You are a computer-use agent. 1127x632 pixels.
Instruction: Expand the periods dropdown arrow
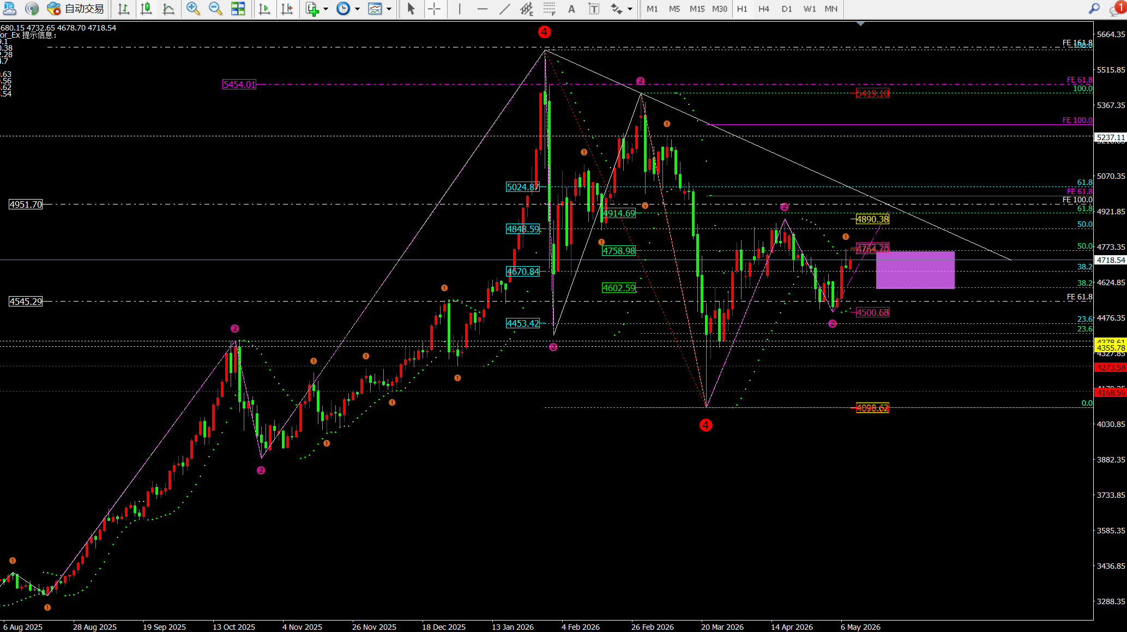[x=357, y=9]
